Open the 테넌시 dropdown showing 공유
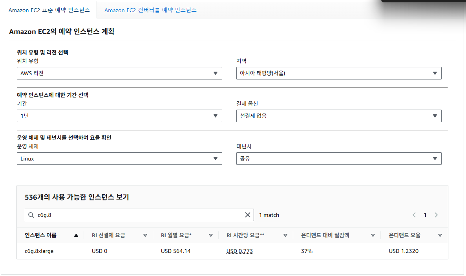 [x=339, y=159]
